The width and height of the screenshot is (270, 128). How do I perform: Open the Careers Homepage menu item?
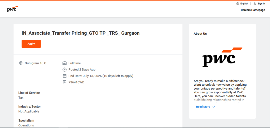coord(253,10)
